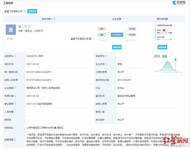Image resolution: width=190 pixels, height=149 pixels.
Task: Select 未公开 in the 工商注册号 row
Action: [x=121, y=72]
